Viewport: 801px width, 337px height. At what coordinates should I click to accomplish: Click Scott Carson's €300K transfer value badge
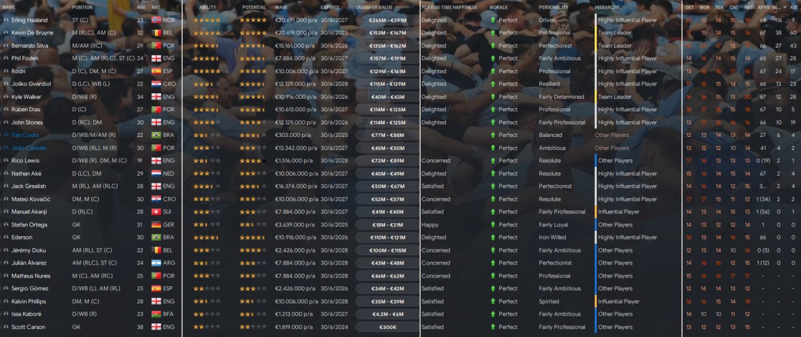click(387, 327)
